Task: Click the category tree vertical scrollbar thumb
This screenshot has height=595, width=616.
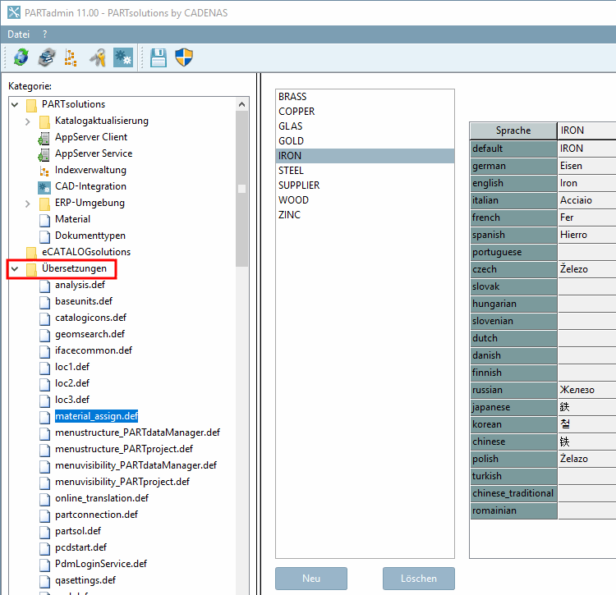Action: 241,189
